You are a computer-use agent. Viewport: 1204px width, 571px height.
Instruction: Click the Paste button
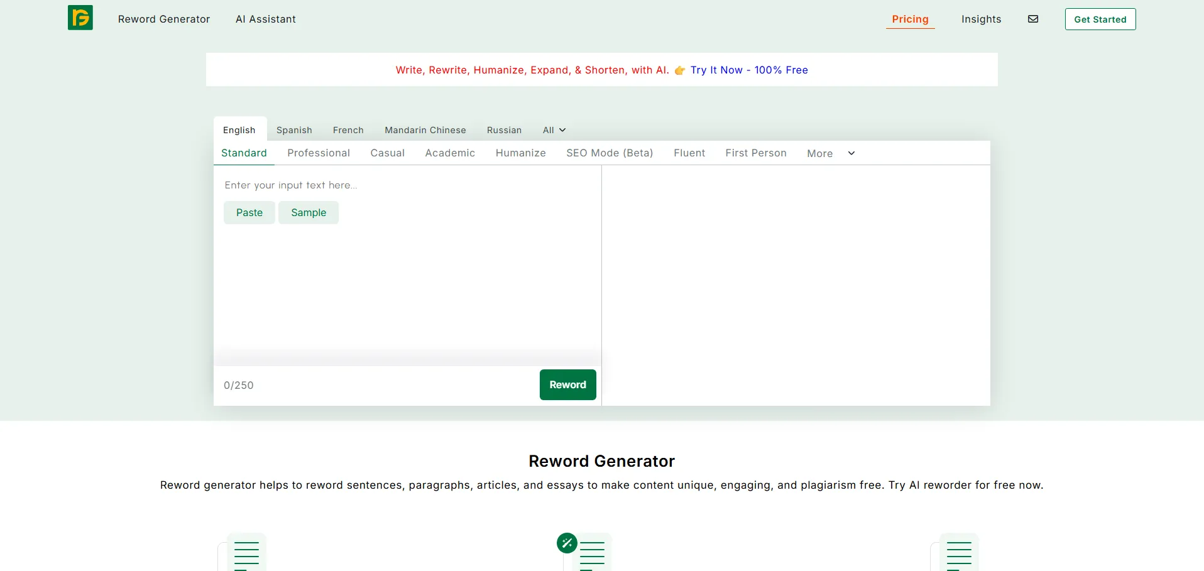(249, 213)
